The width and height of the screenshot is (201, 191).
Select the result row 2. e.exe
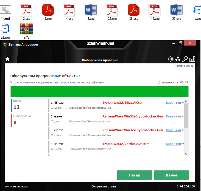116,119
